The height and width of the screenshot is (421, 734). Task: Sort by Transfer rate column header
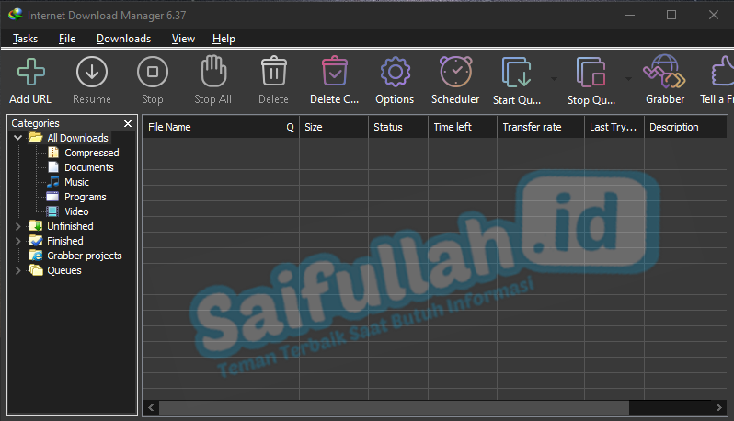[x=541, y=127]
